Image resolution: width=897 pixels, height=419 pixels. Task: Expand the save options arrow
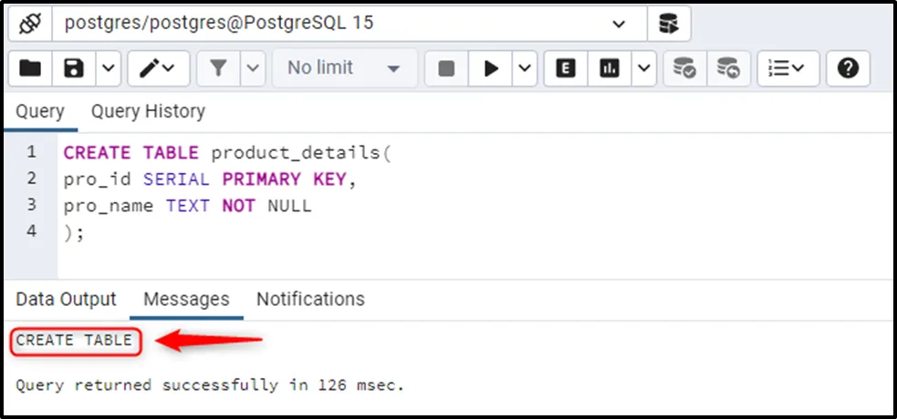pyautogui.click(x=109, y=67)
